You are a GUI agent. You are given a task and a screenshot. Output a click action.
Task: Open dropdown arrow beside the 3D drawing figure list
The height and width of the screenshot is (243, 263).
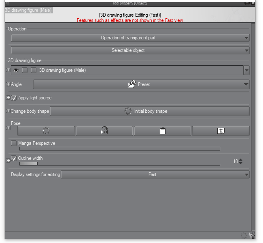tap(246, 70)
